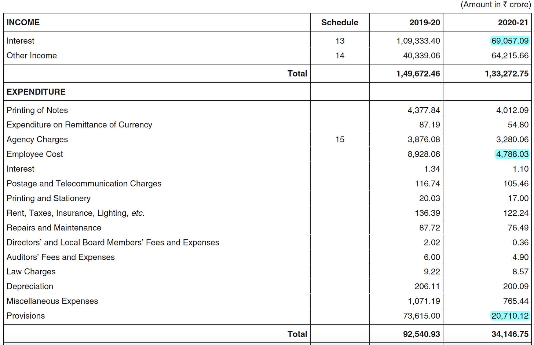The height and width of the screenshot is (345, 534).
Task: Select the highlighted Employee Cost value 4,788.03
Action: 512,154
